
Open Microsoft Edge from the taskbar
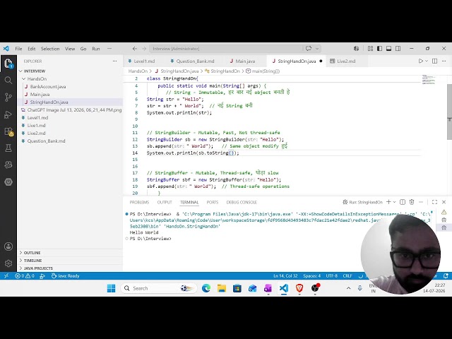point(206,288)
